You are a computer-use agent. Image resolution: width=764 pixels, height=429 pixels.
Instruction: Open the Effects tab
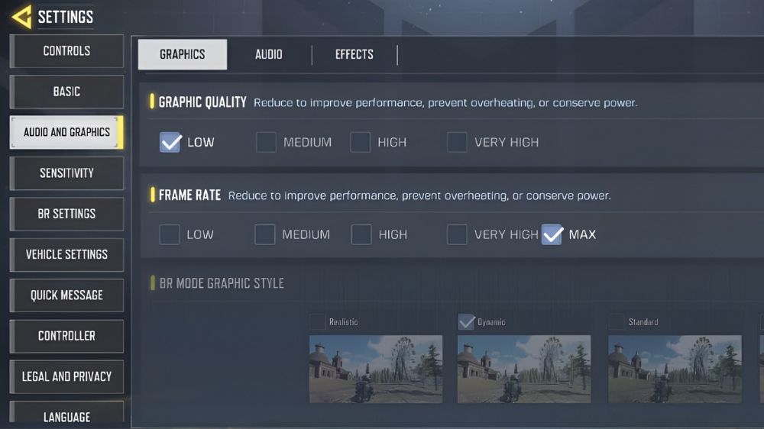click(354, 54)
